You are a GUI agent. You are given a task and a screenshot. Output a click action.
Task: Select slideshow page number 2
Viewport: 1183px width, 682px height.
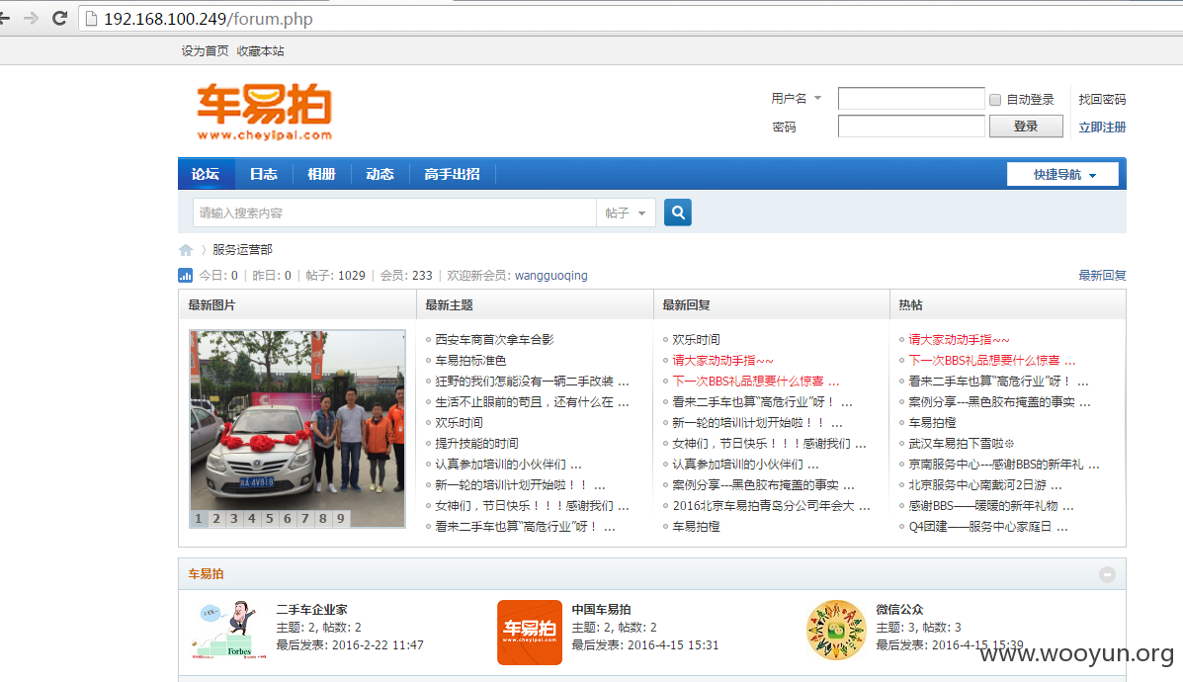coord(216,518)
